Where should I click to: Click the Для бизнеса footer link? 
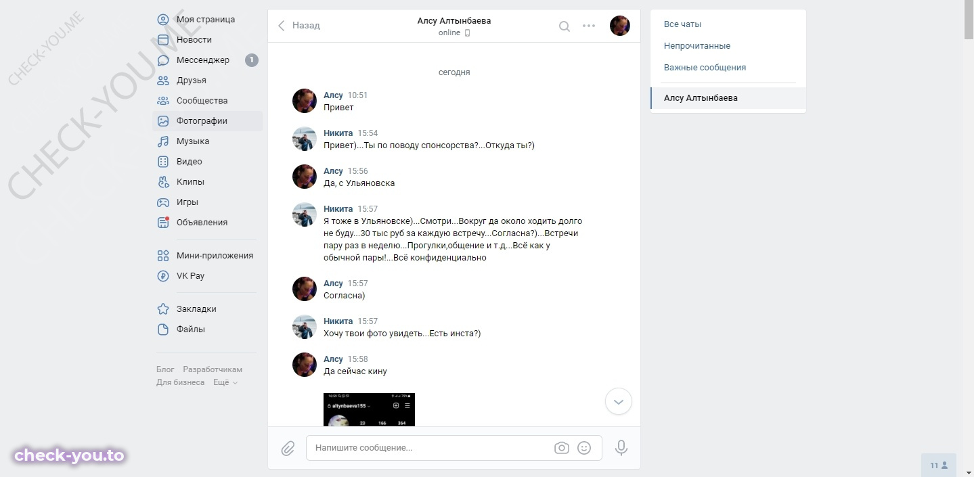[x=180, y=382]
